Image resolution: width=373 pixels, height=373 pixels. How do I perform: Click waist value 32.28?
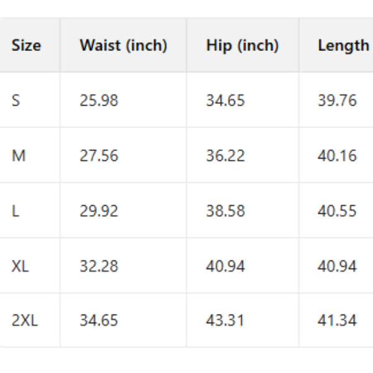click(99, 266)
